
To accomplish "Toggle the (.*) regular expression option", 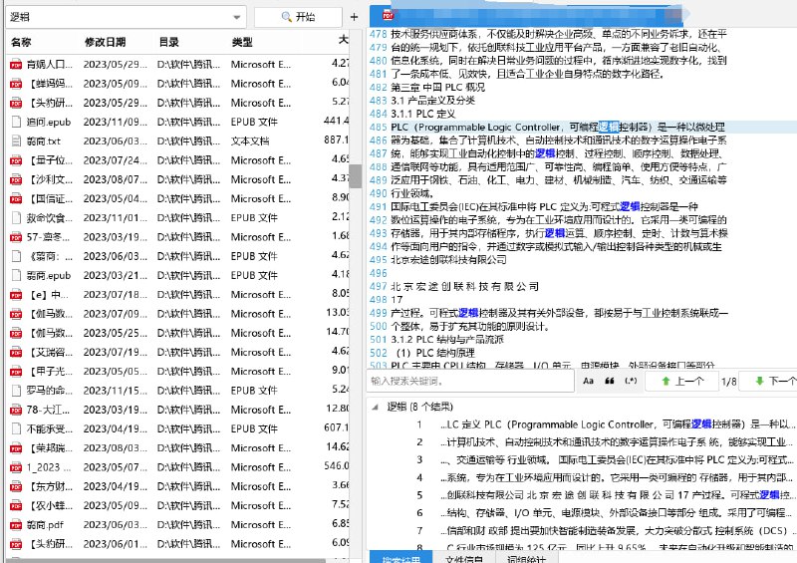I will click(x=630, y=381).
